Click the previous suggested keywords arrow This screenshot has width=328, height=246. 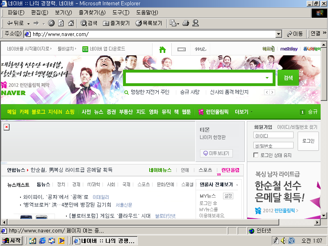pyautogui.click(x=267, y=92)
